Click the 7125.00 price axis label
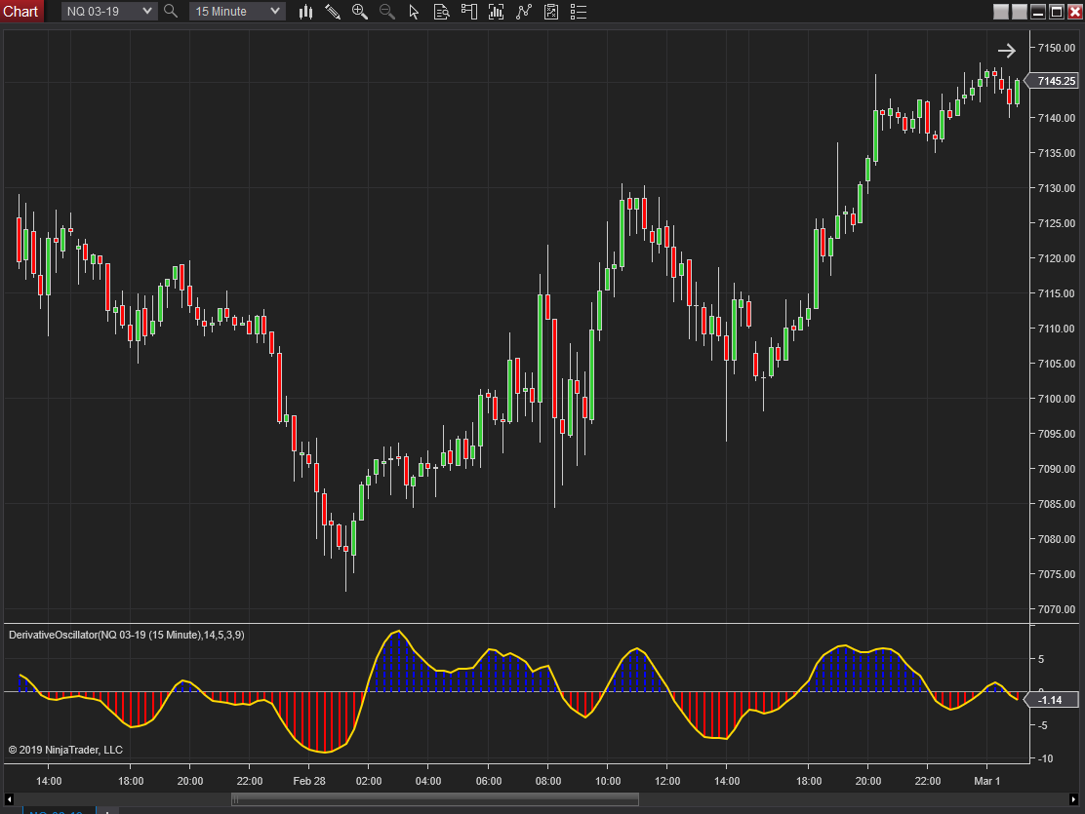Image resolution: width=1085 pixels, height=814 pixels. tap(1057, 222)
